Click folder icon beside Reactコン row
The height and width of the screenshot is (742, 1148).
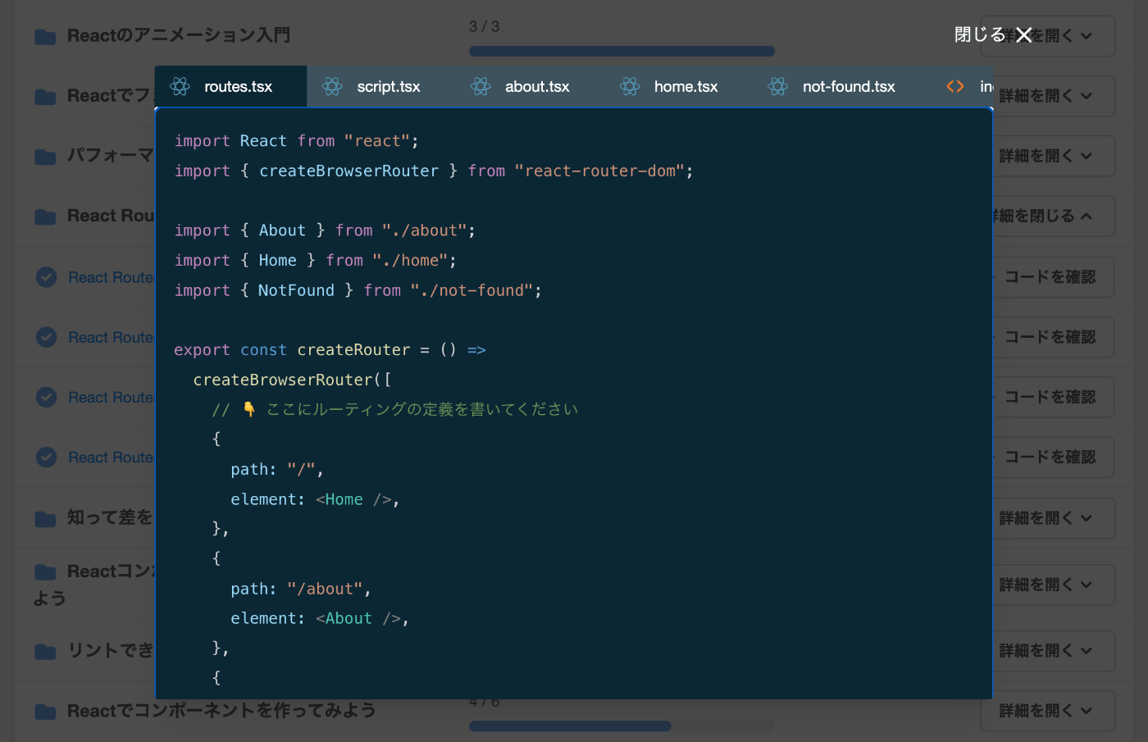(x=45, y=571)
